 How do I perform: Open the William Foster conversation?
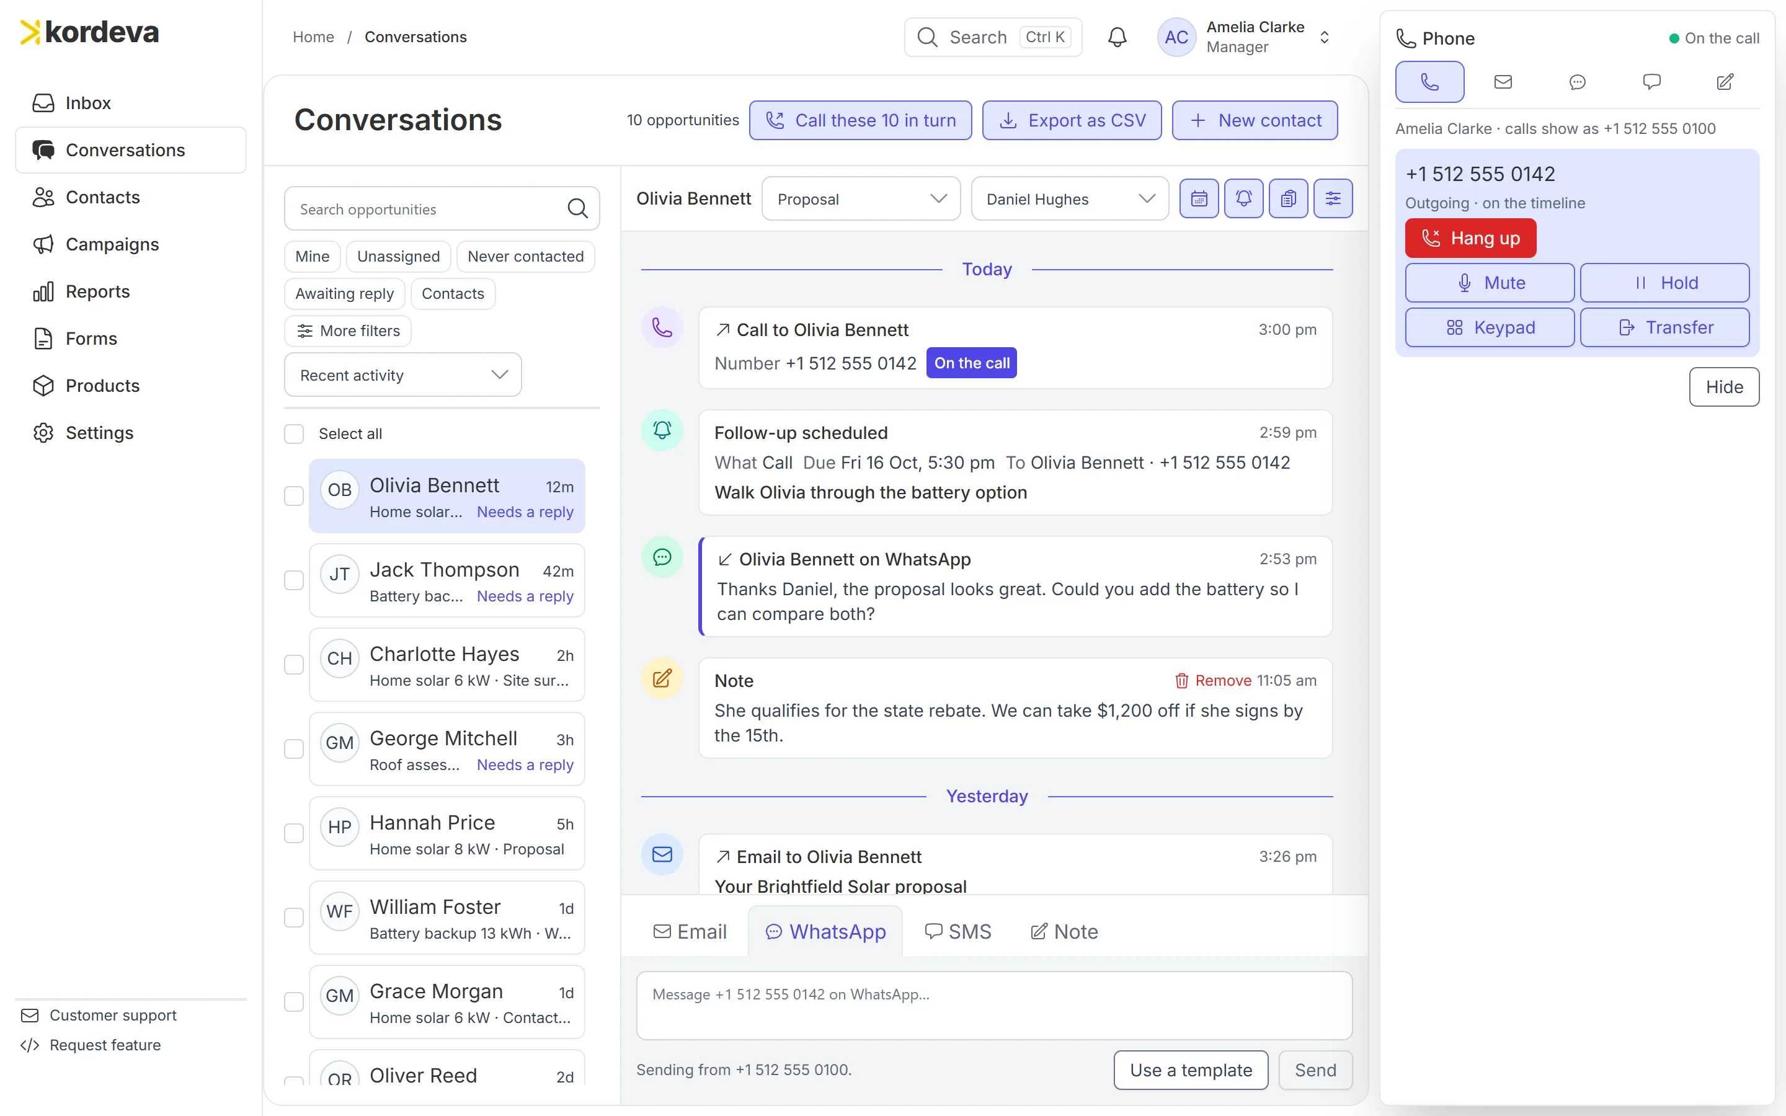pos(446,918)
